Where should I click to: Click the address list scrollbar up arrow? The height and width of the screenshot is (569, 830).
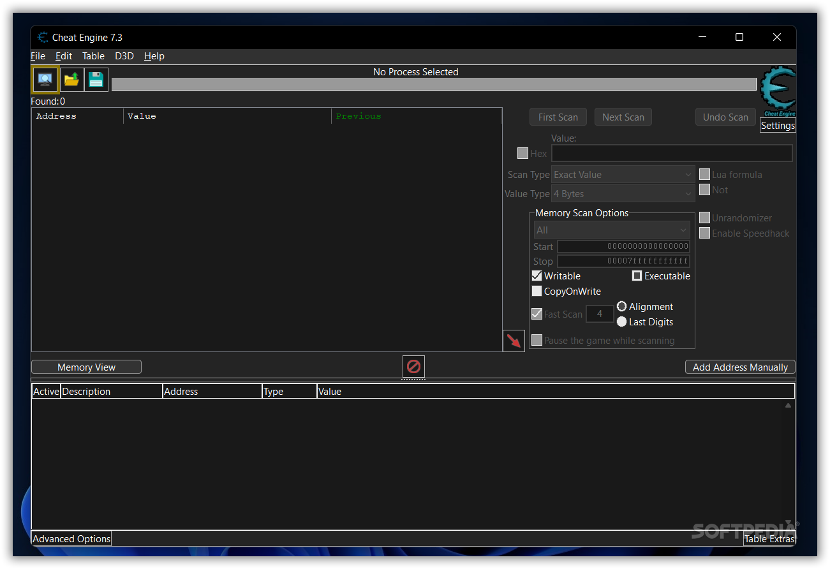788,406
